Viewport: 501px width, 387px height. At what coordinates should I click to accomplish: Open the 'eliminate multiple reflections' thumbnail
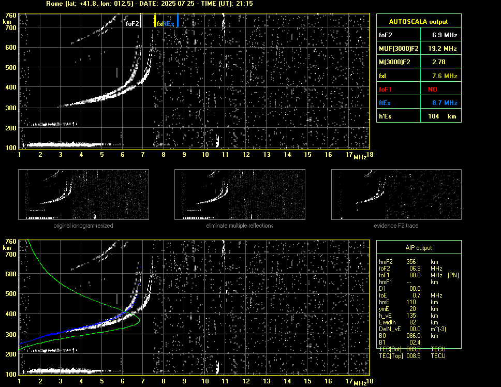(x=240, y=195)
